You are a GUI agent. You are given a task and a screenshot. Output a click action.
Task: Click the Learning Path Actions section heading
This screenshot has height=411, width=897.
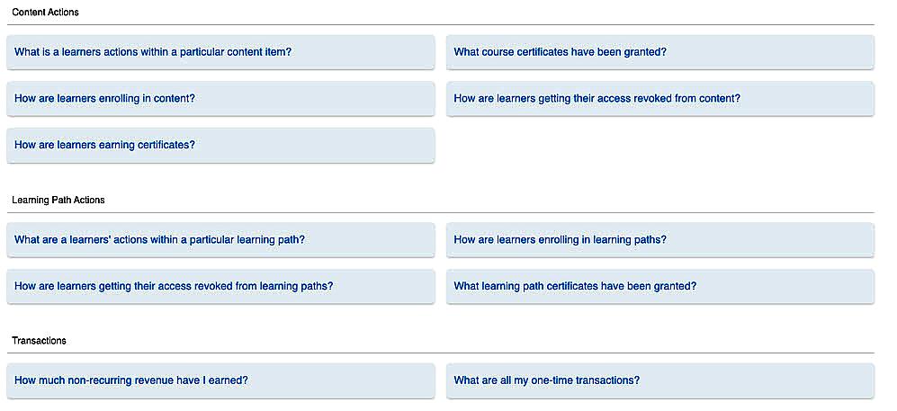(x=58, y=200)
